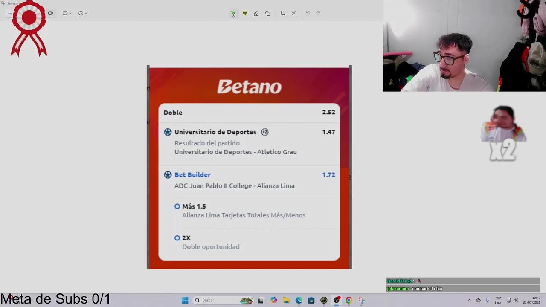Open the ESP LAA language switcher

coord(498,300)
